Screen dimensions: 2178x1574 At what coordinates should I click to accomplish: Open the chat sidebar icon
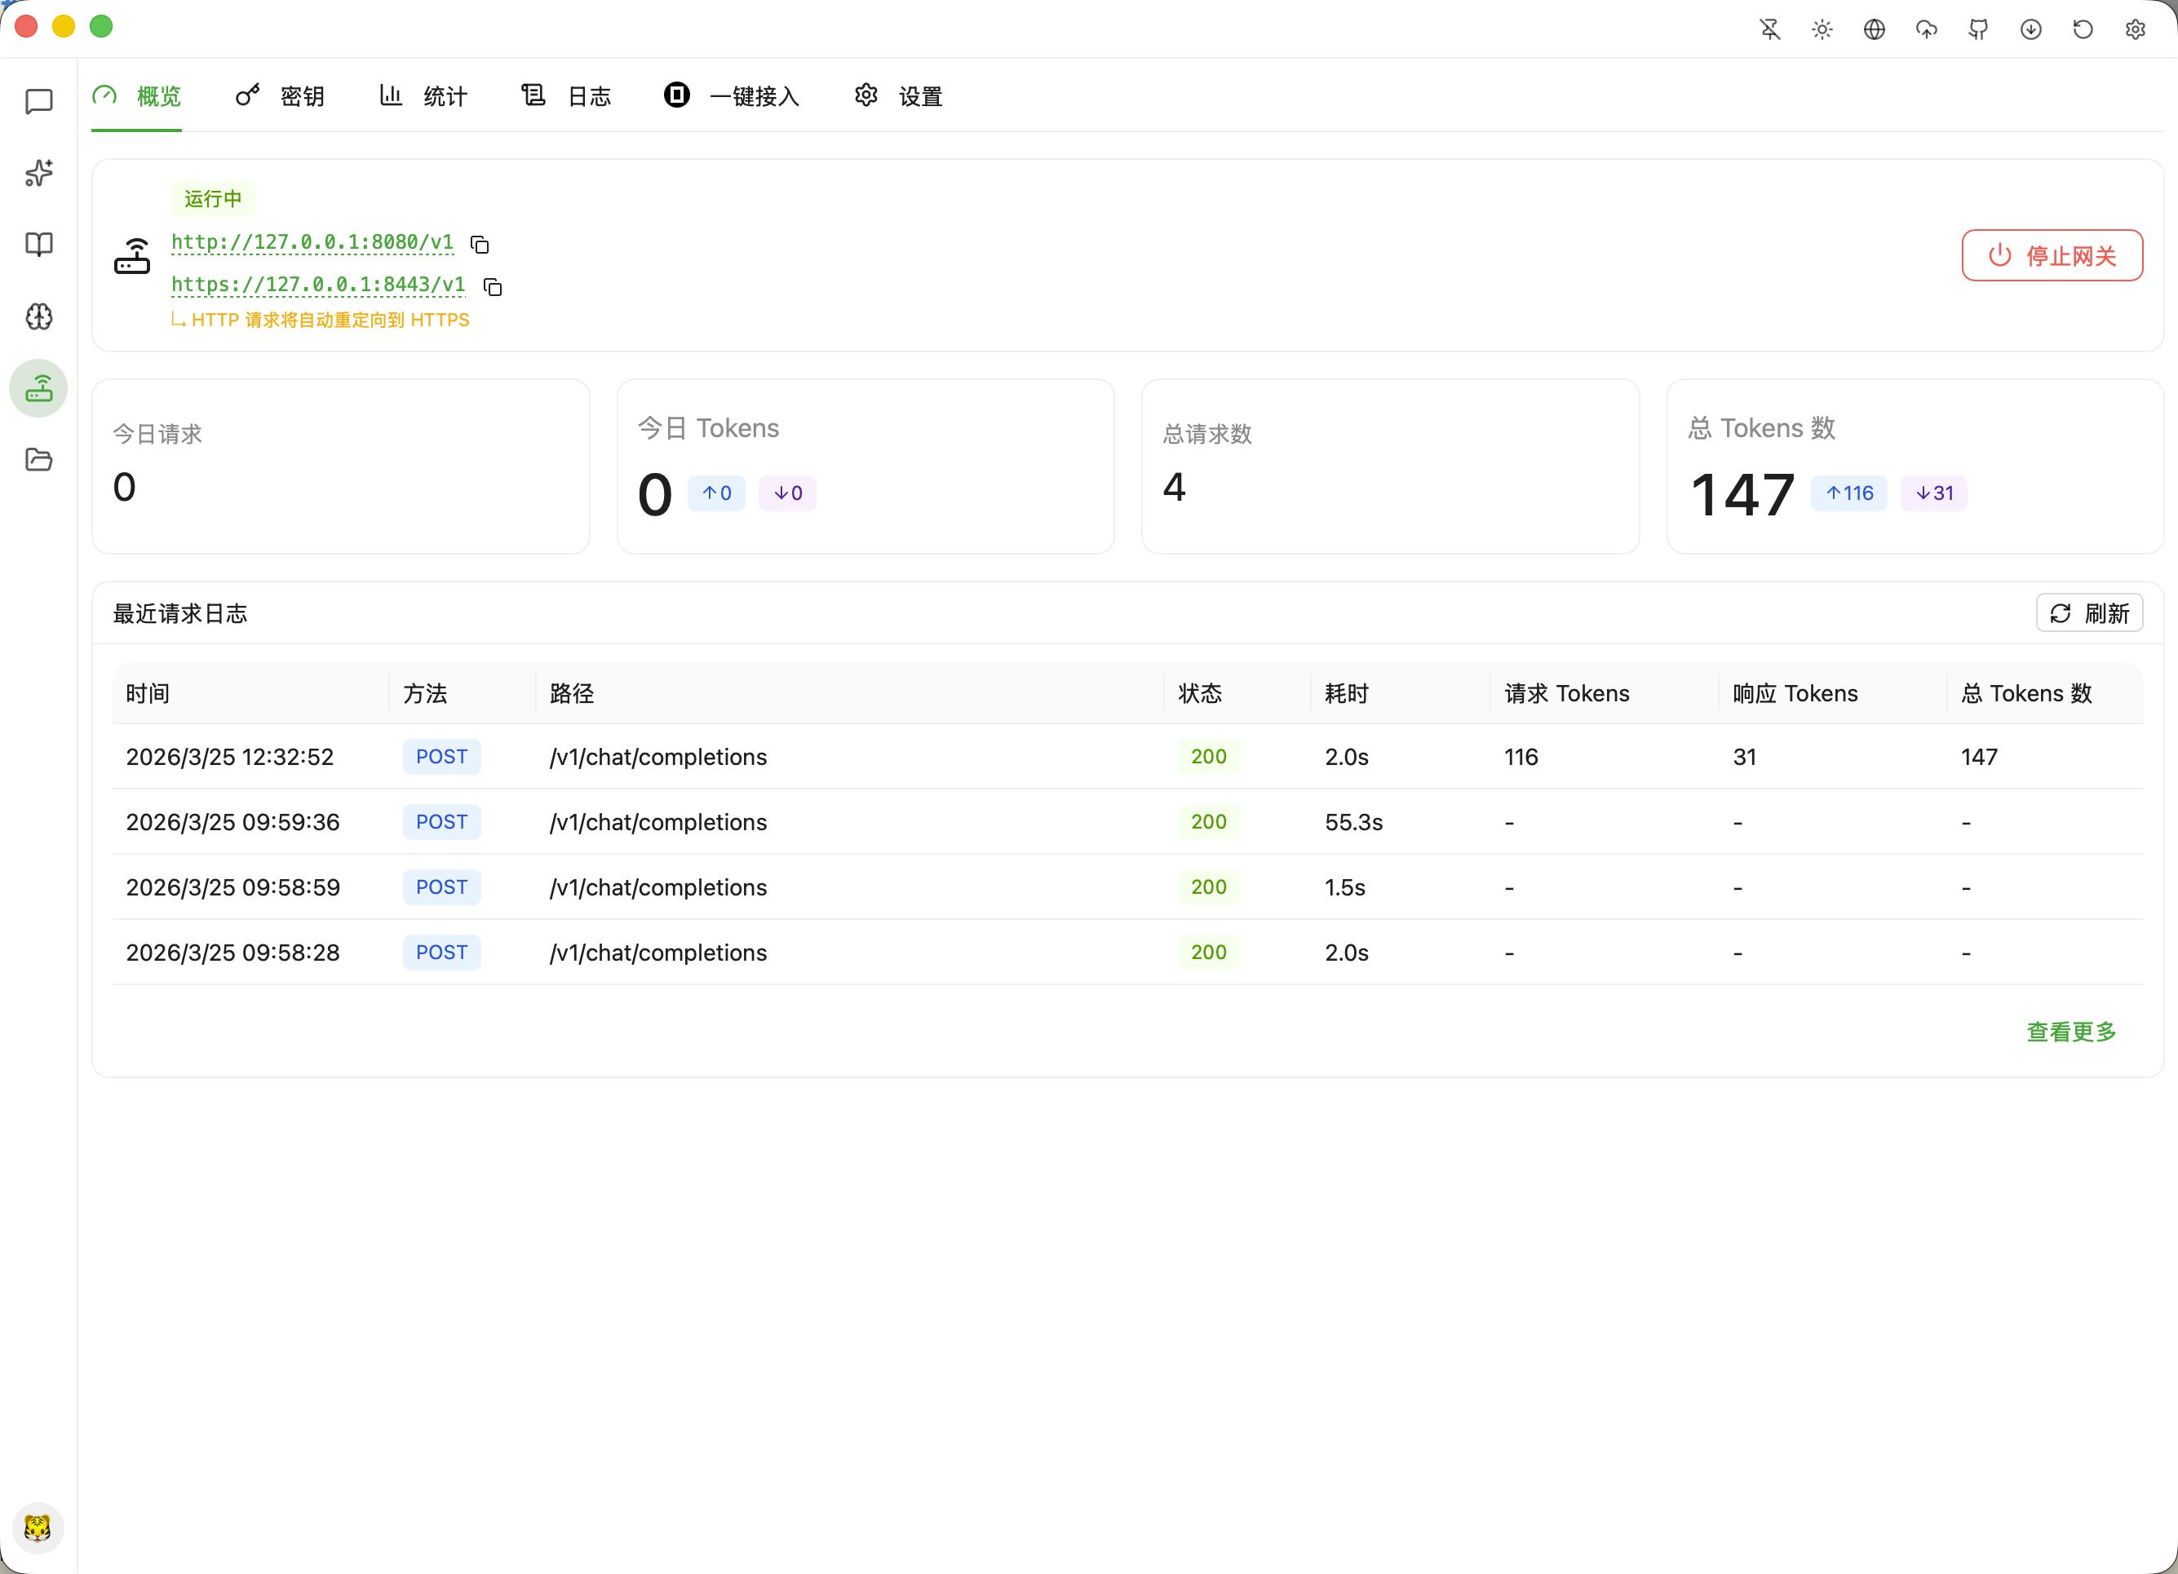pos(38,101)
